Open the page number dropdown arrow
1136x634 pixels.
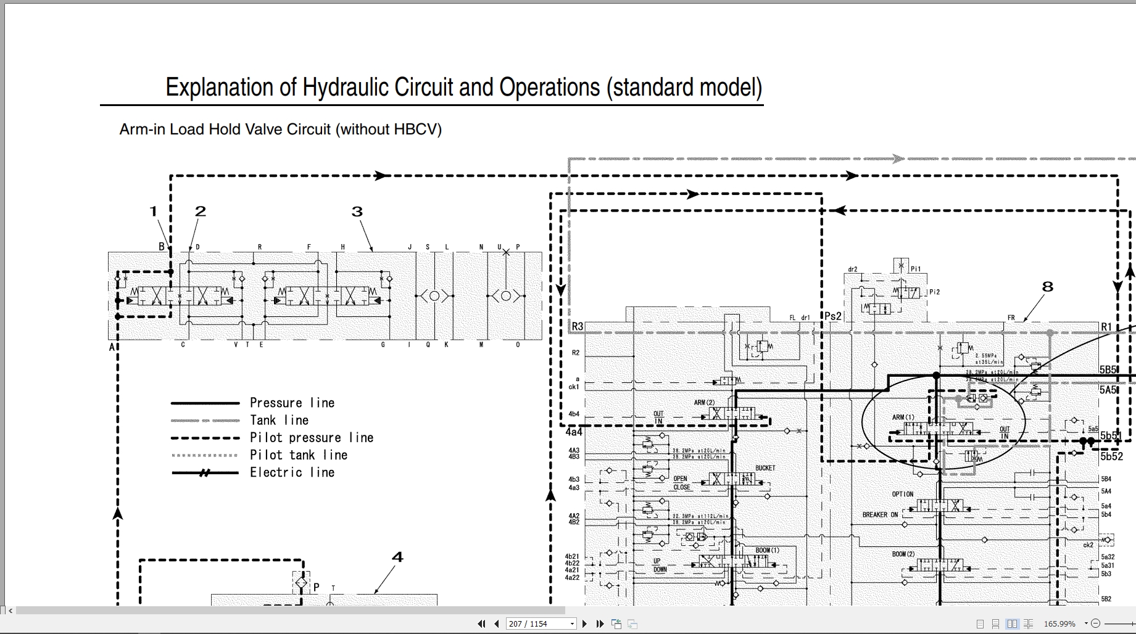(x=572, y=624)
